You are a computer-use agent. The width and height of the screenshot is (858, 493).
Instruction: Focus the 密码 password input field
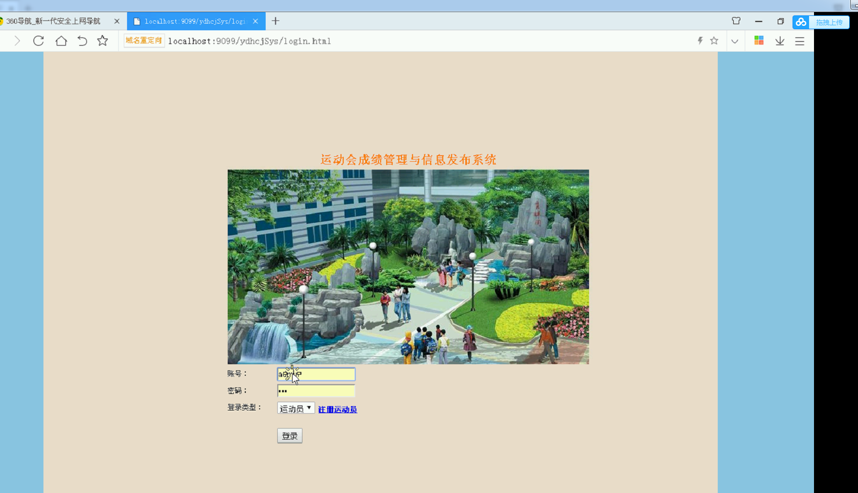coord(316,391)
